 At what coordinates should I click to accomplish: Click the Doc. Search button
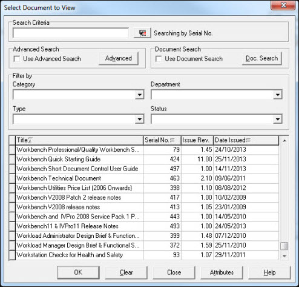coord(261,58)
